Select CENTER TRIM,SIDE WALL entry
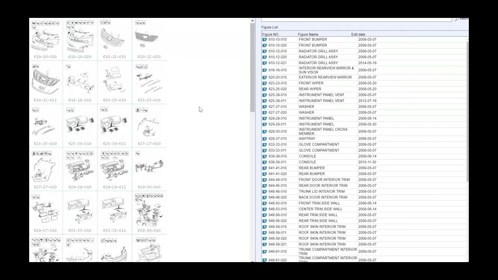The height and width of the screenshot is (280, 498). 321,209
